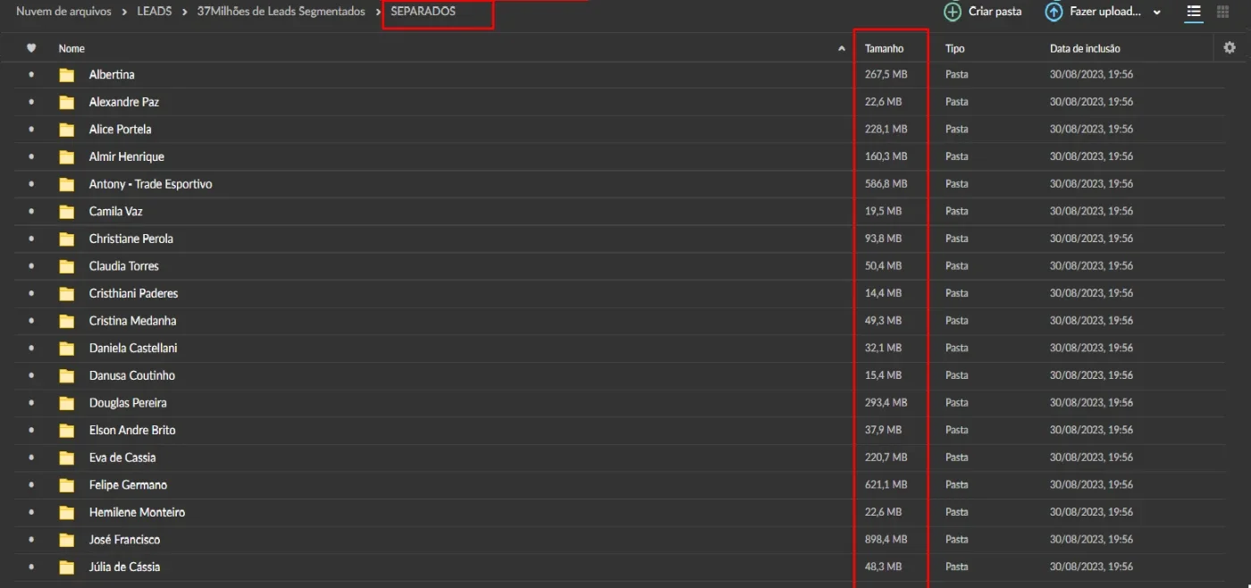
Task: Click the Cristhiani Paderes folder icon
Action: tap(67, 294)
